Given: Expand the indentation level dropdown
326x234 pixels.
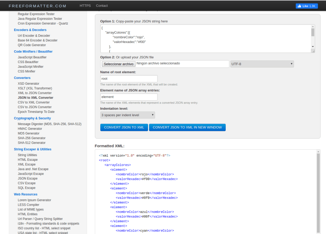Looking at the screenshot, I should tap(127, 115).
